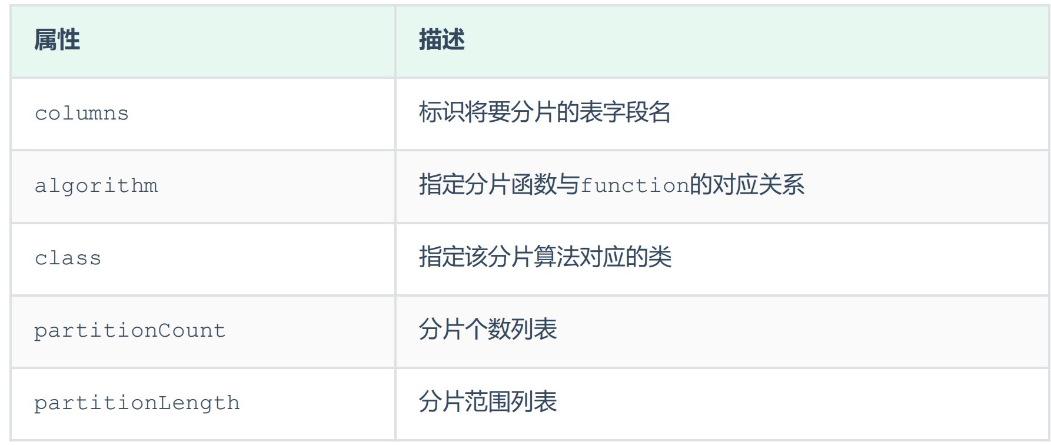1051x445 pixels.
Task: Select the algorithm attribute cell
Action: click(x=97, y=186)
